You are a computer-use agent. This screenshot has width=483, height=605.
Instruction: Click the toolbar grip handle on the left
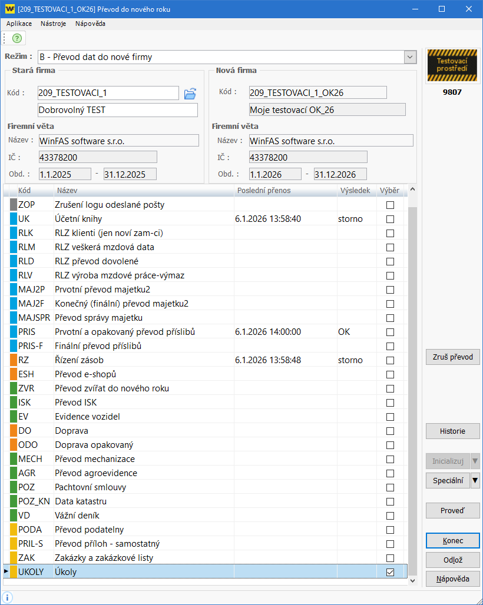point(4,38)
